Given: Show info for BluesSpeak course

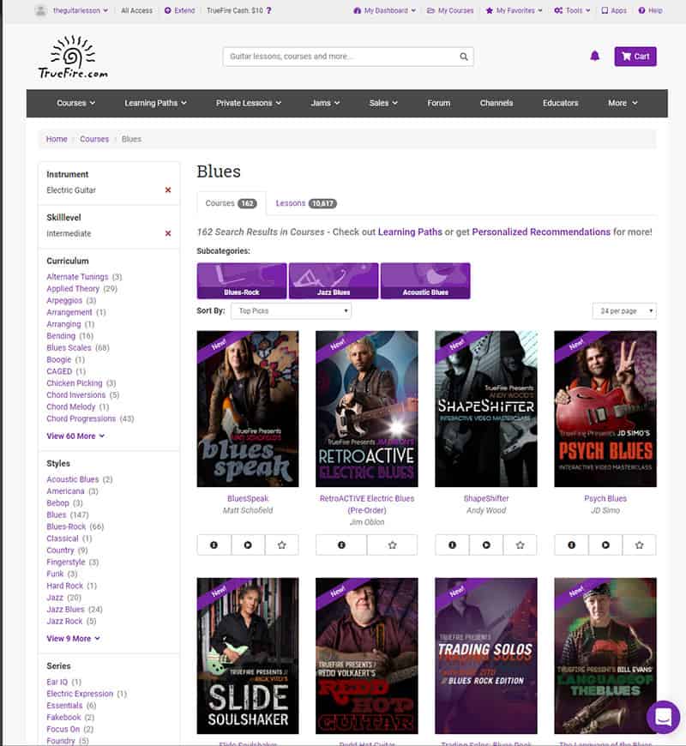Looking at the screenshot, I should pyautogui.click(x=214, y=544).
